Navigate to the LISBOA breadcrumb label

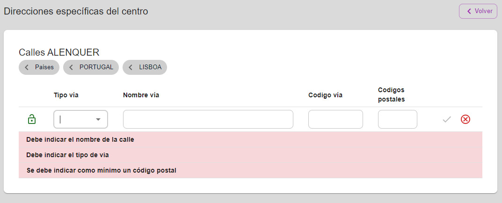(150, 67)
